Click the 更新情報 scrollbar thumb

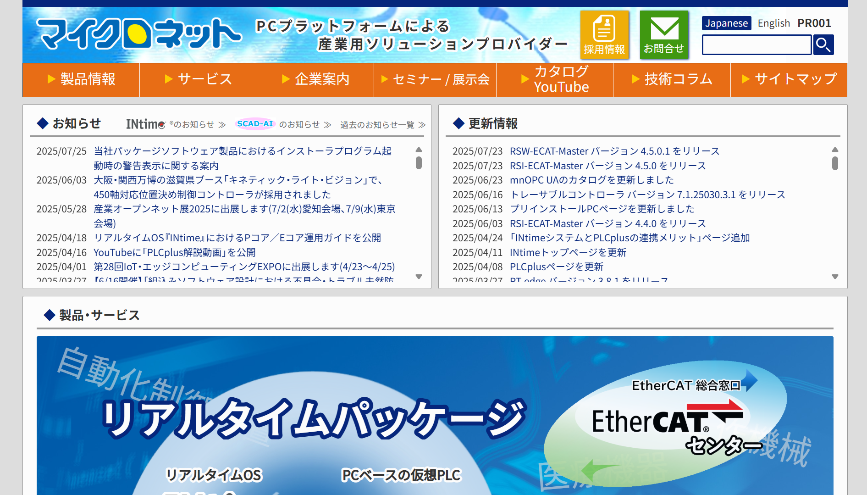point(835,163)
